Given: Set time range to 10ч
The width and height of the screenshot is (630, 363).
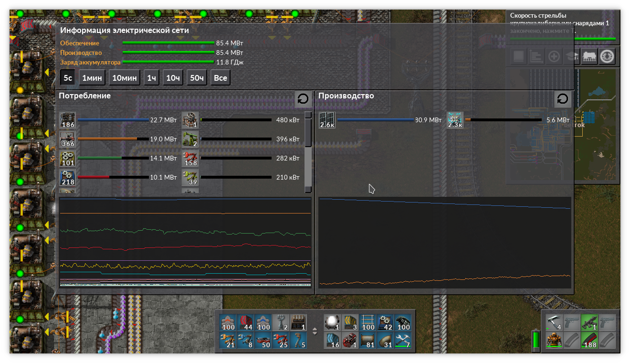Looking at the screenshot, I should pyautogui.click(x=172, y=77).
